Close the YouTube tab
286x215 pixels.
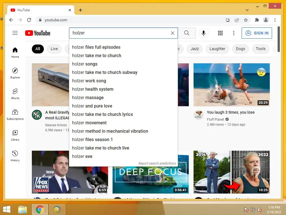[x=70, y=10]
